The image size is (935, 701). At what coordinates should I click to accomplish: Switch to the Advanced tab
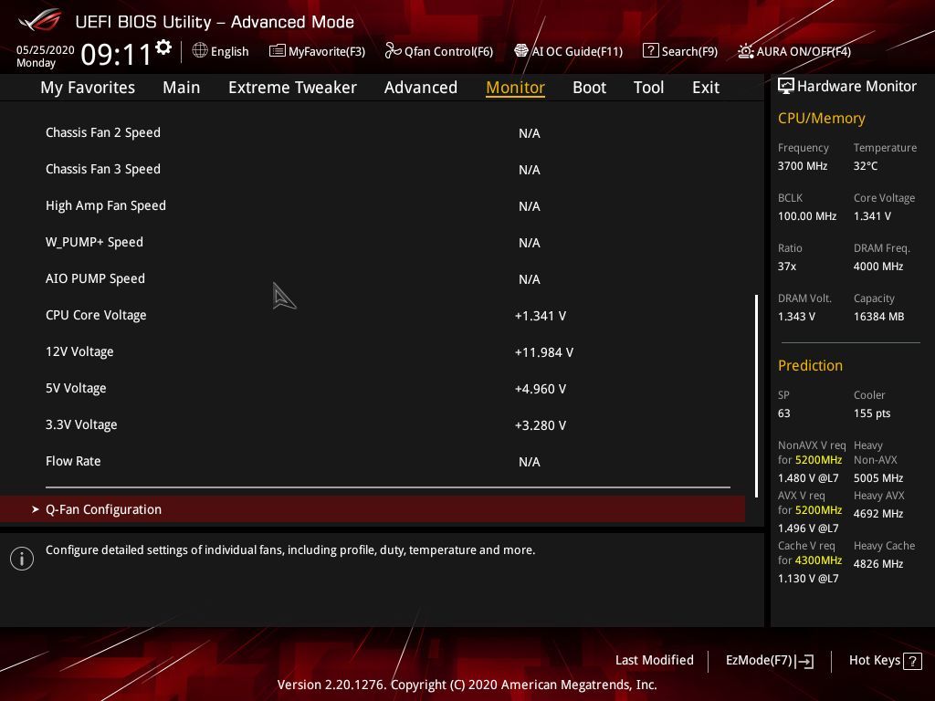coord(420,87)
